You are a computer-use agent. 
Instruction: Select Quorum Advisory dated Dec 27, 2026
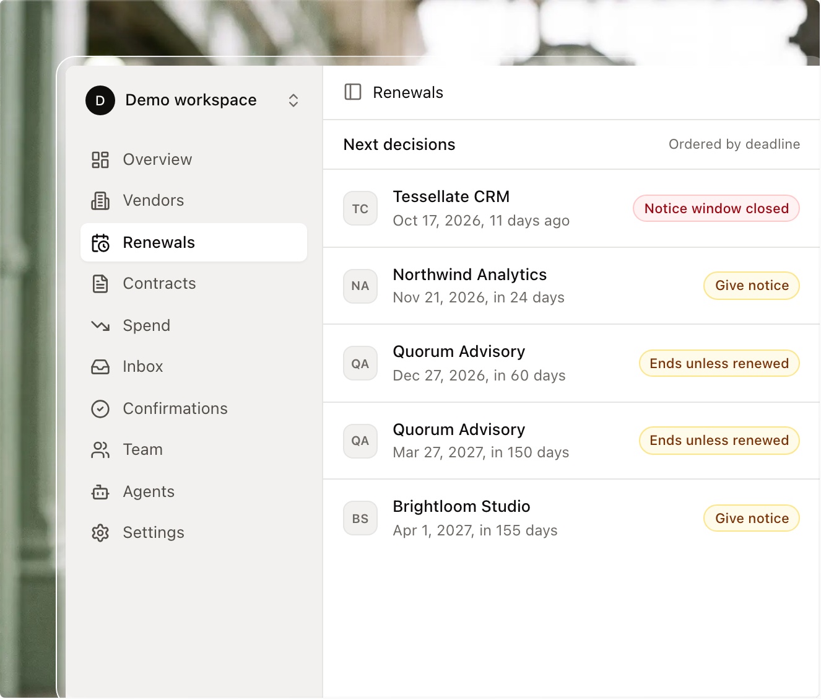coord(571,363)
